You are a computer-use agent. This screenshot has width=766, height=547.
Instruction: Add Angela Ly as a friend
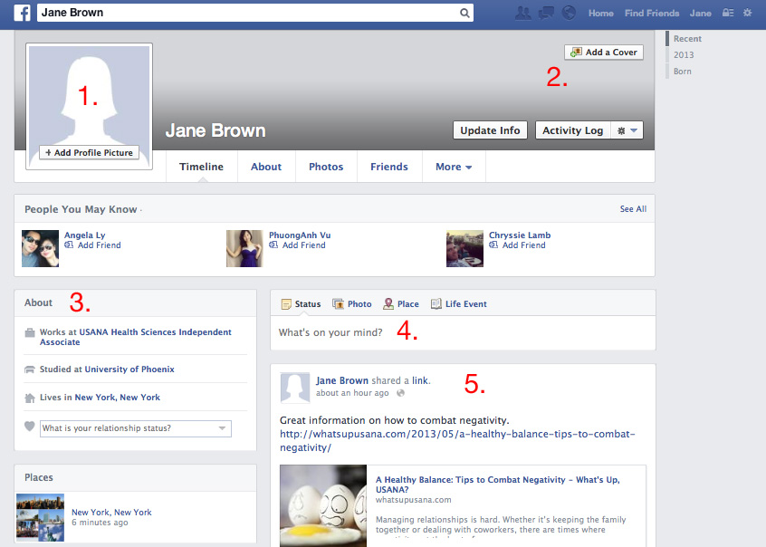(x=98, y=245)
